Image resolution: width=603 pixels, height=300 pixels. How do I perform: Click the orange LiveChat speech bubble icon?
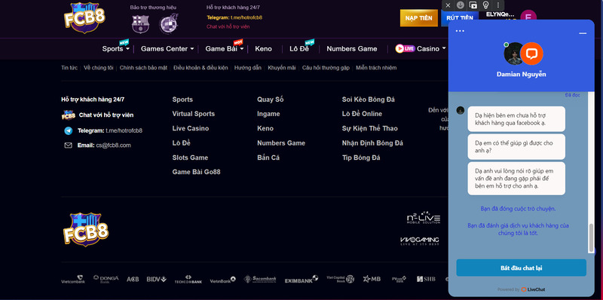tap(531, 54)
